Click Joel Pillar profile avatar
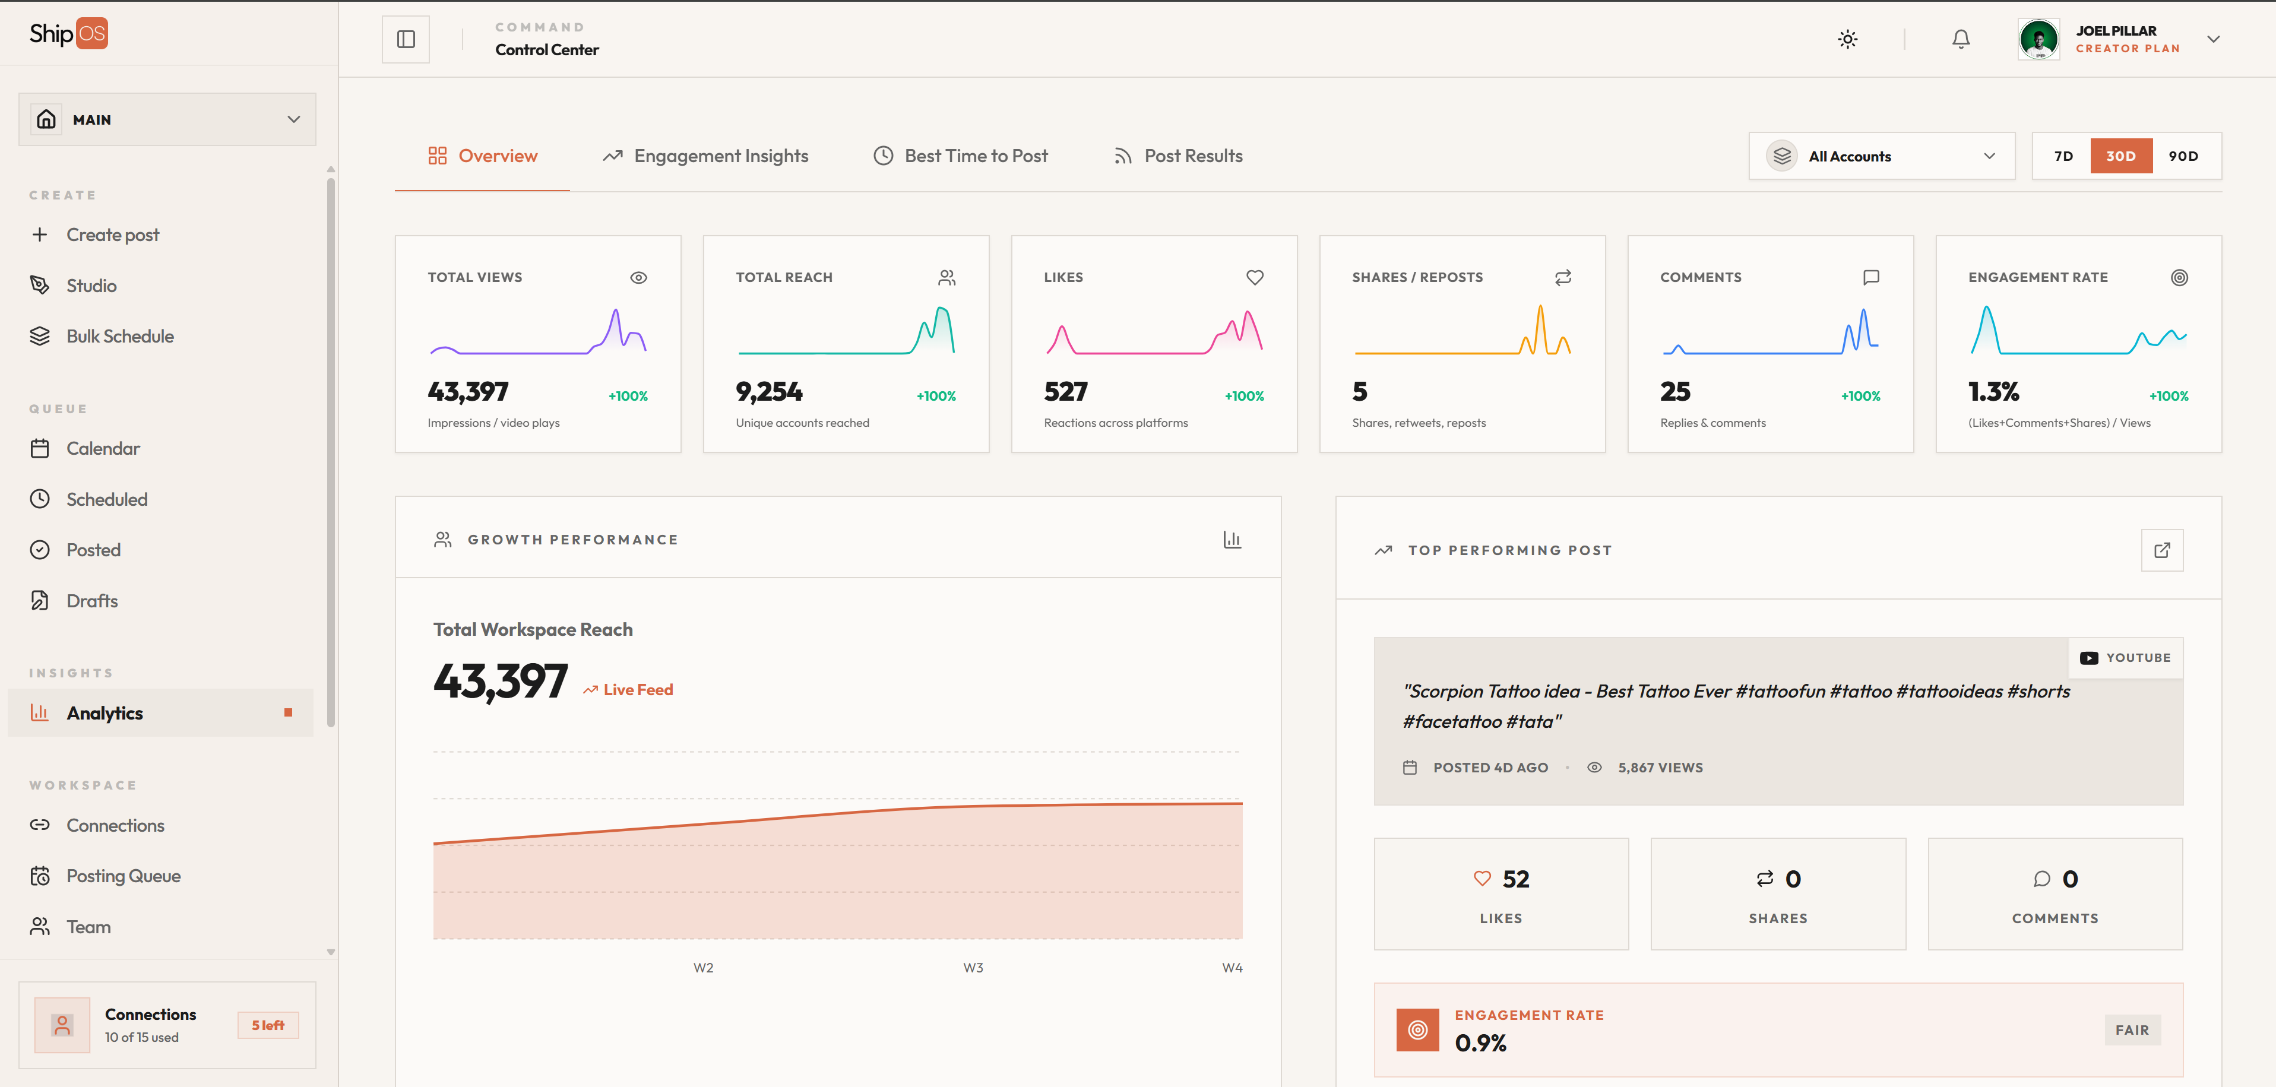This screenshot has width=2276, height=1087. pyautogui.click(x=2038, y=40)
